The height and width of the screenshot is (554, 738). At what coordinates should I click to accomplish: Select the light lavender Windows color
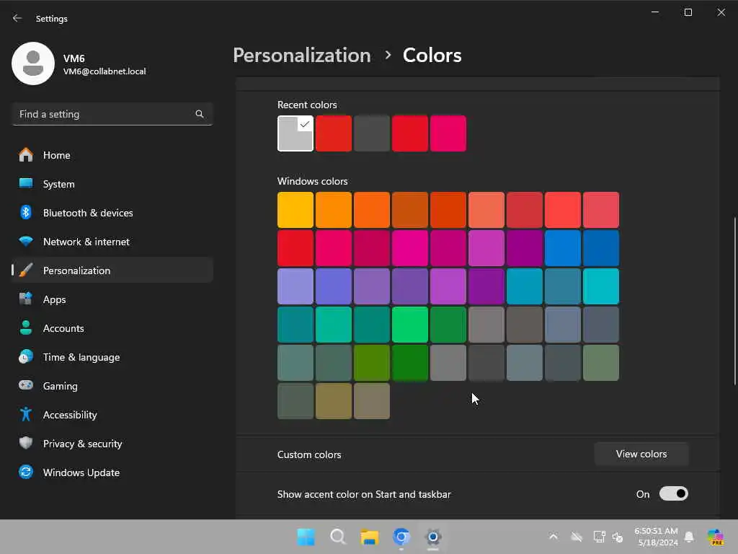pyautogui.click(x=295, y=286)
